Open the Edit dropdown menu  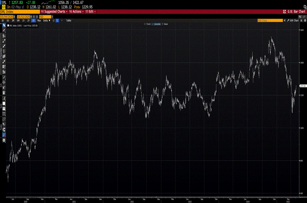(90, 12)
